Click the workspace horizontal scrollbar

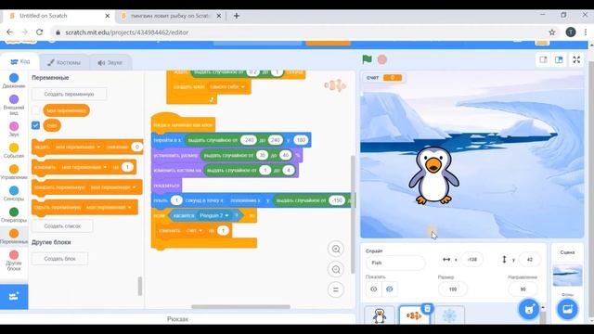click(240, 307)
